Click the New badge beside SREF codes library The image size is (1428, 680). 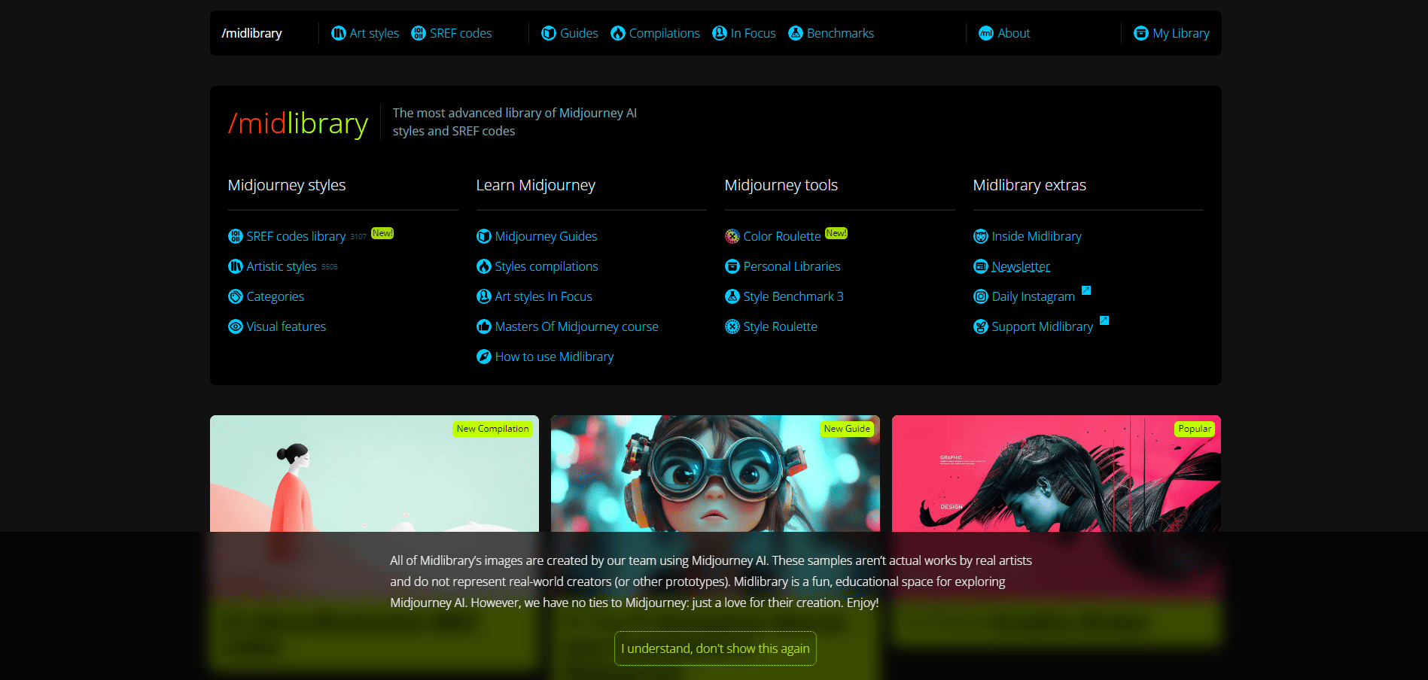click(382, 233)
